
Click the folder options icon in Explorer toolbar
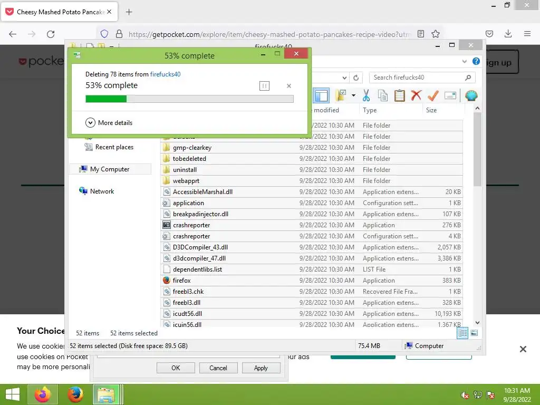click(341, 96)
